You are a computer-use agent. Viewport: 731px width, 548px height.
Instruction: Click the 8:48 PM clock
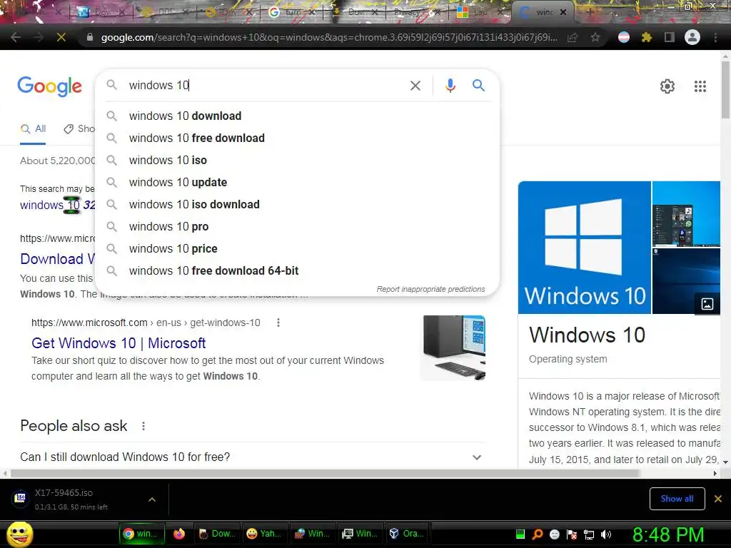click(668, 535)
